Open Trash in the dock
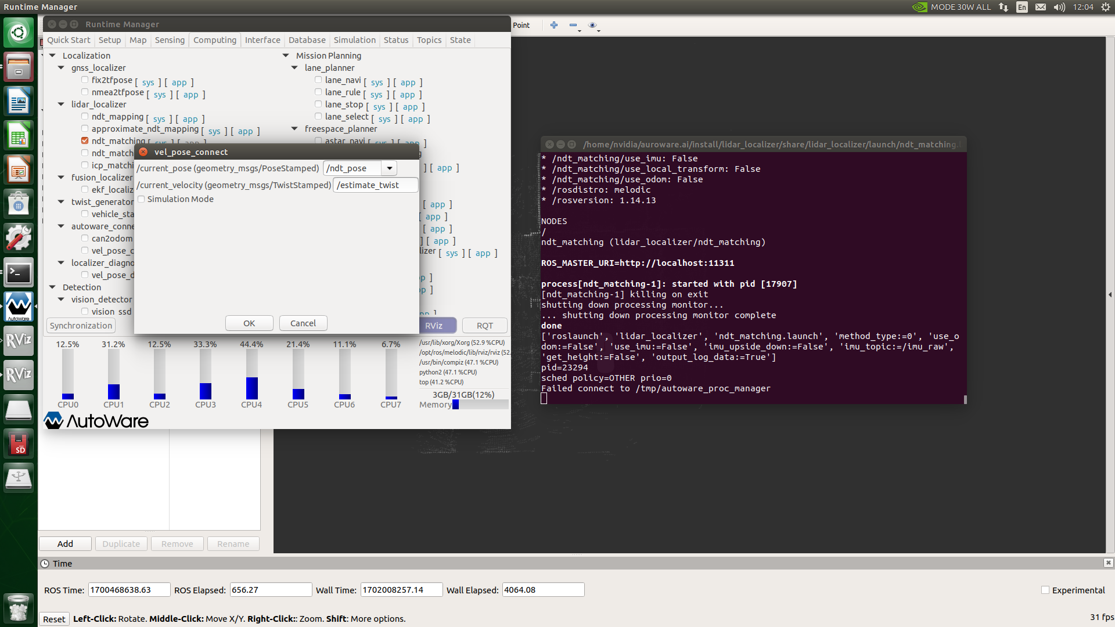 click(19, 607)
